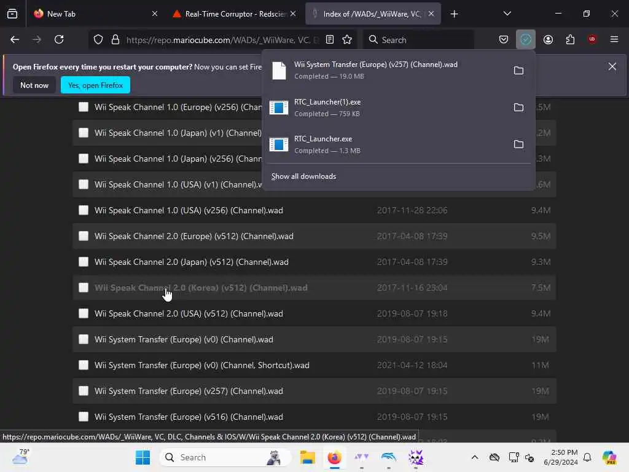Check the Wii Speak Channel 2.0 (USA) (v512) box
629x472 pixels.
click(x=84, y=313)
